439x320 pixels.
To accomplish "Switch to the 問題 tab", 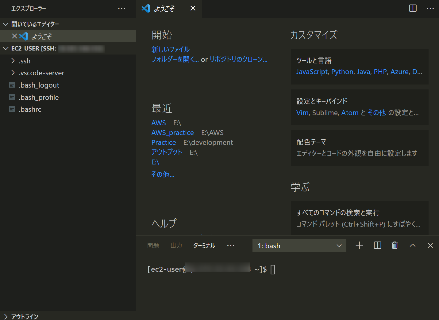I will tap(153, 245).
